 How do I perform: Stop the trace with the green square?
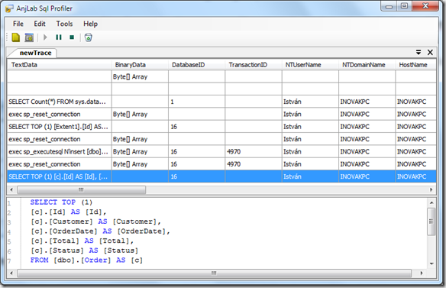pyautogui.click(x=72, y=37)
